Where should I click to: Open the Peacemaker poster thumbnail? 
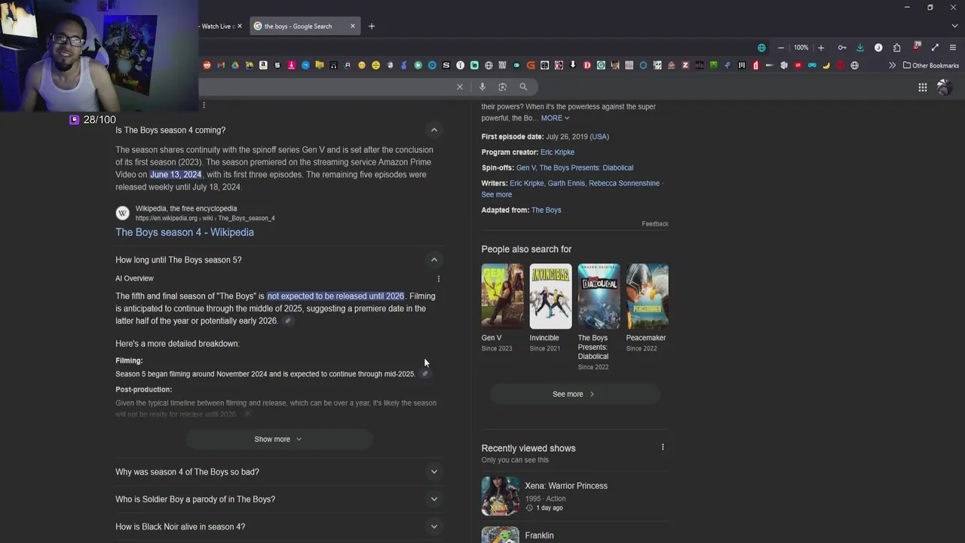647,296
